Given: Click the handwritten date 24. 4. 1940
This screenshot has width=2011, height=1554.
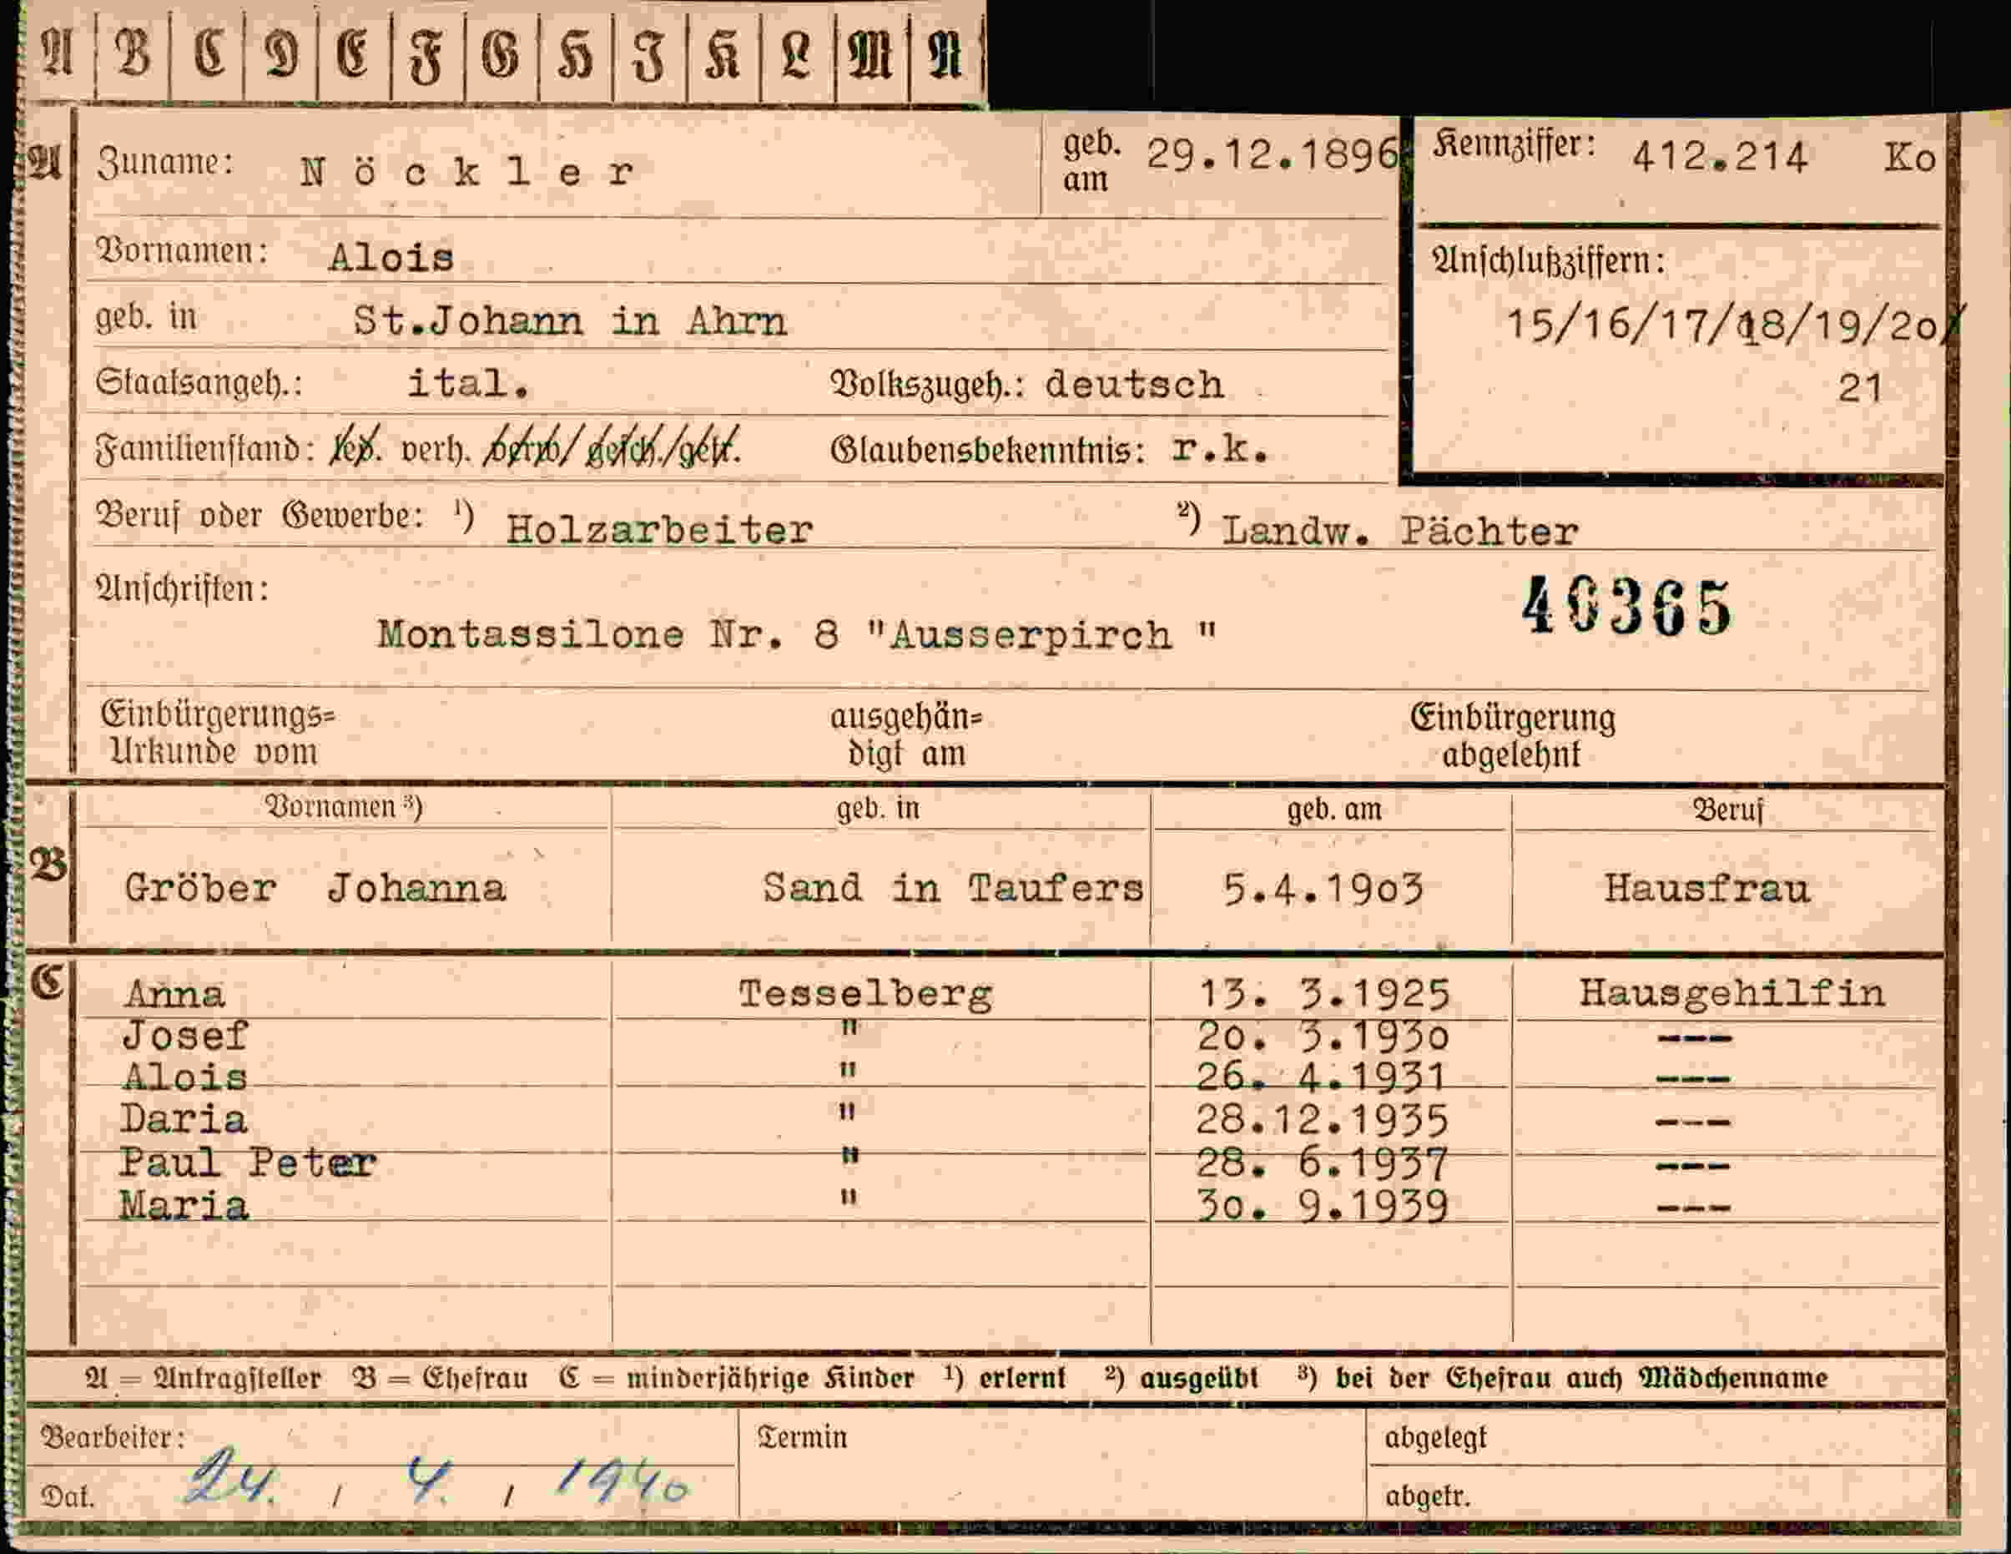Looking at the screenshot, I should 436,1480.
